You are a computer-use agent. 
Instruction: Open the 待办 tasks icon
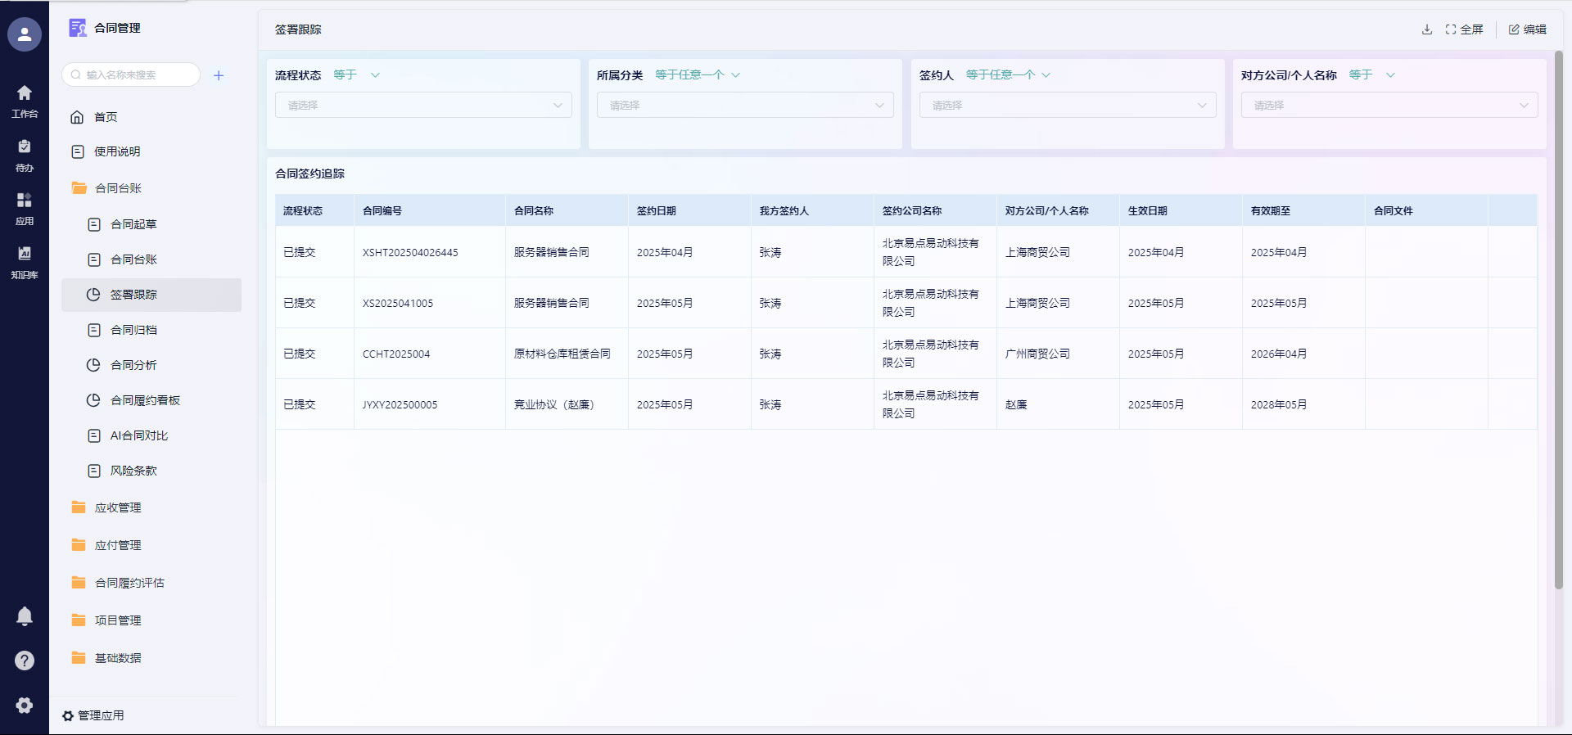click(x=25, y=155)
